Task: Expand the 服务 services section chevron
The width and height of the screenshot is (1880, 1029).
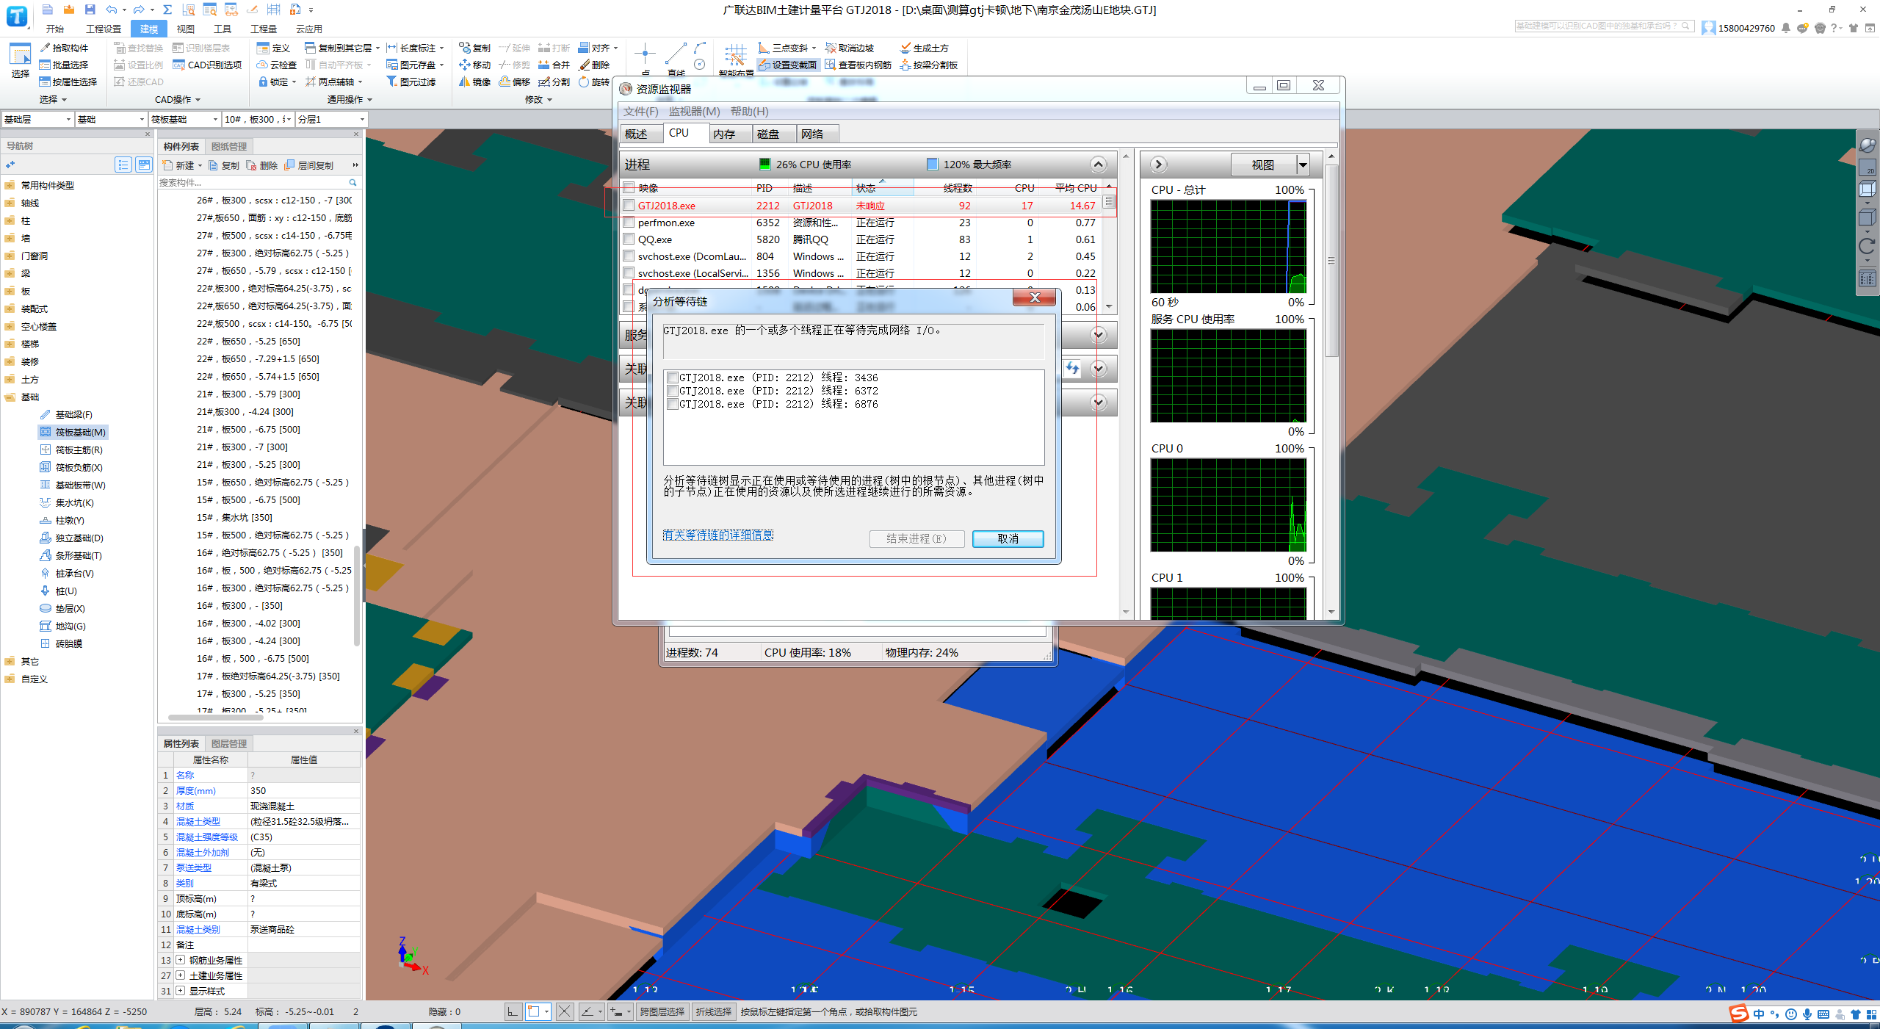Action: [1098, 335]
